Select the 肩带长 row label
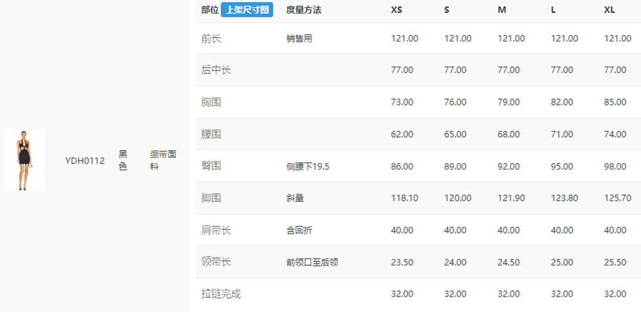The width and height of the screenshot is (641, 312). [x=216, y=230]
